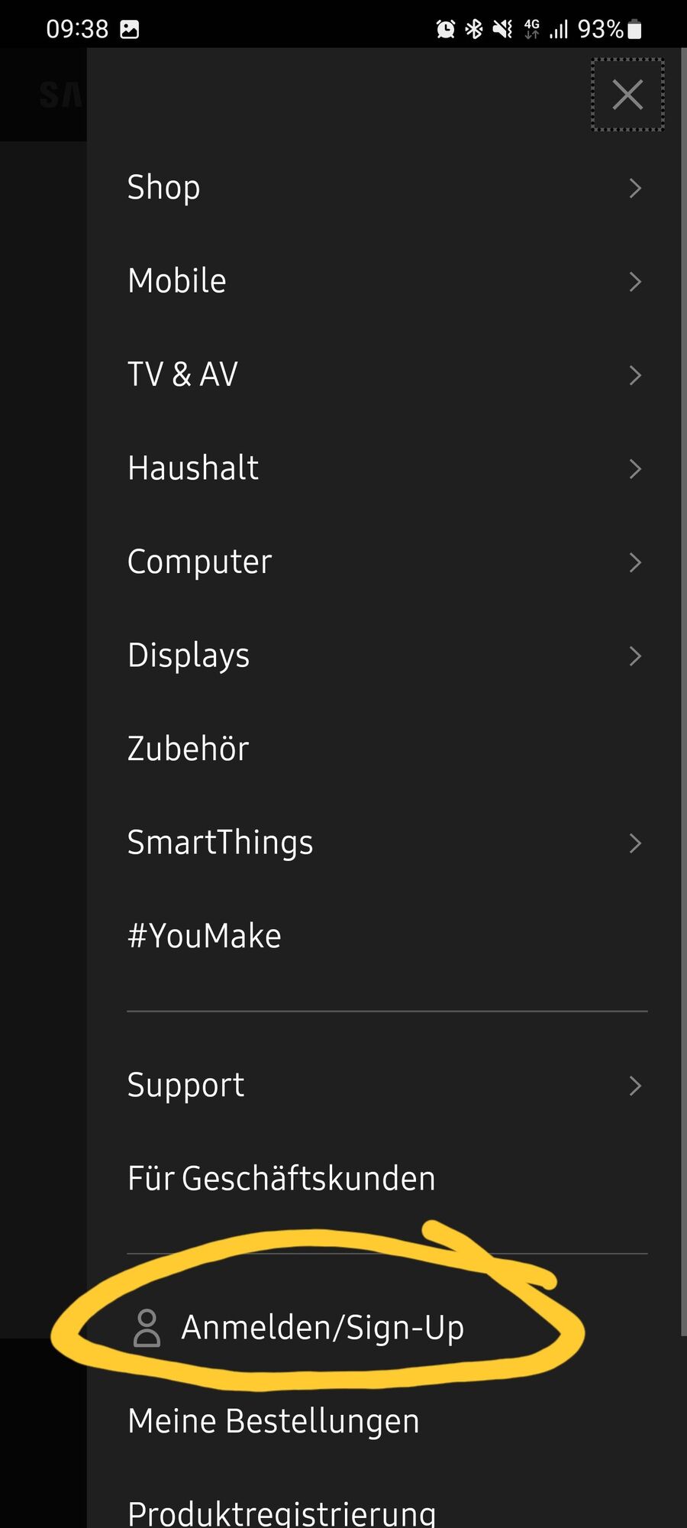The width and height of the screenshot is (687, 1528).
Task: Expand the Support chevron arrow
Action: [635, 1086]
